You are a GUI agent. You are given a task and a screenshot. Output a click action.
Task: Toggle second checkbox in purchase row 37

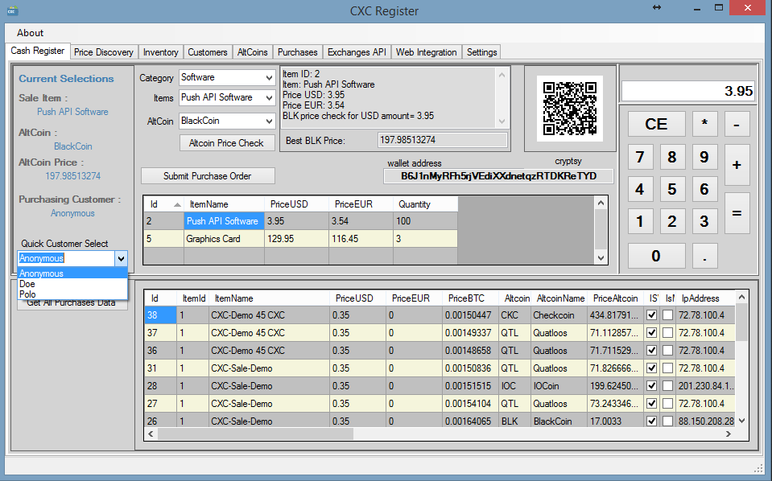pyautogui.click(x=667, y=333)
